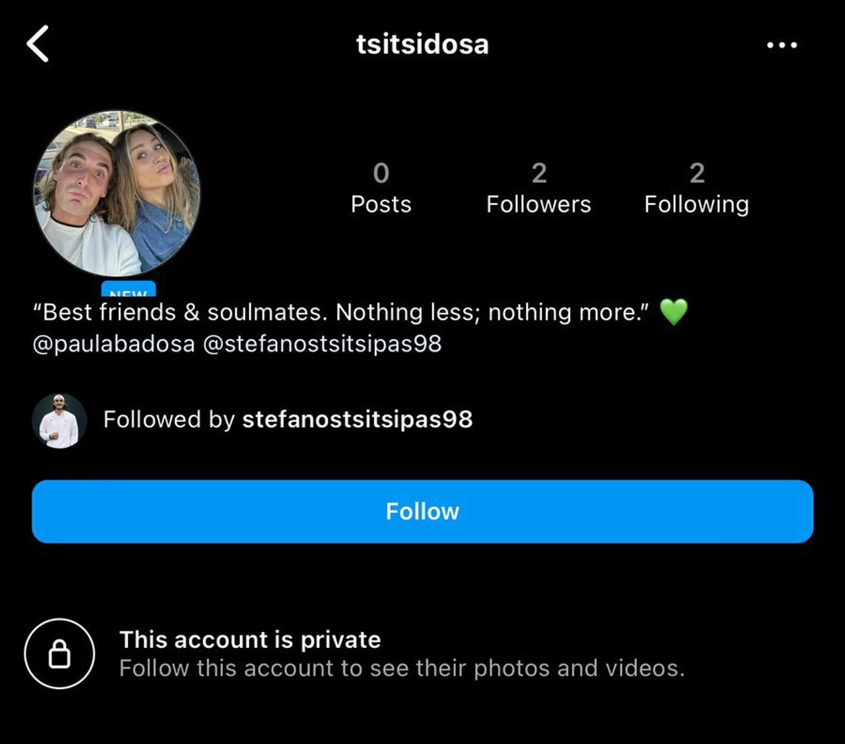Tap the zero count above Posts
Image resolution: width=845 pixels, height=744 pixels.
381,173
